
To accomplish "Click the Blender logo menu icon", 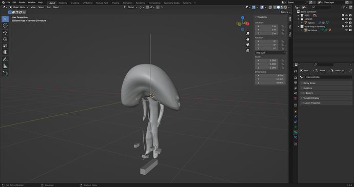I will click(3, 3).
